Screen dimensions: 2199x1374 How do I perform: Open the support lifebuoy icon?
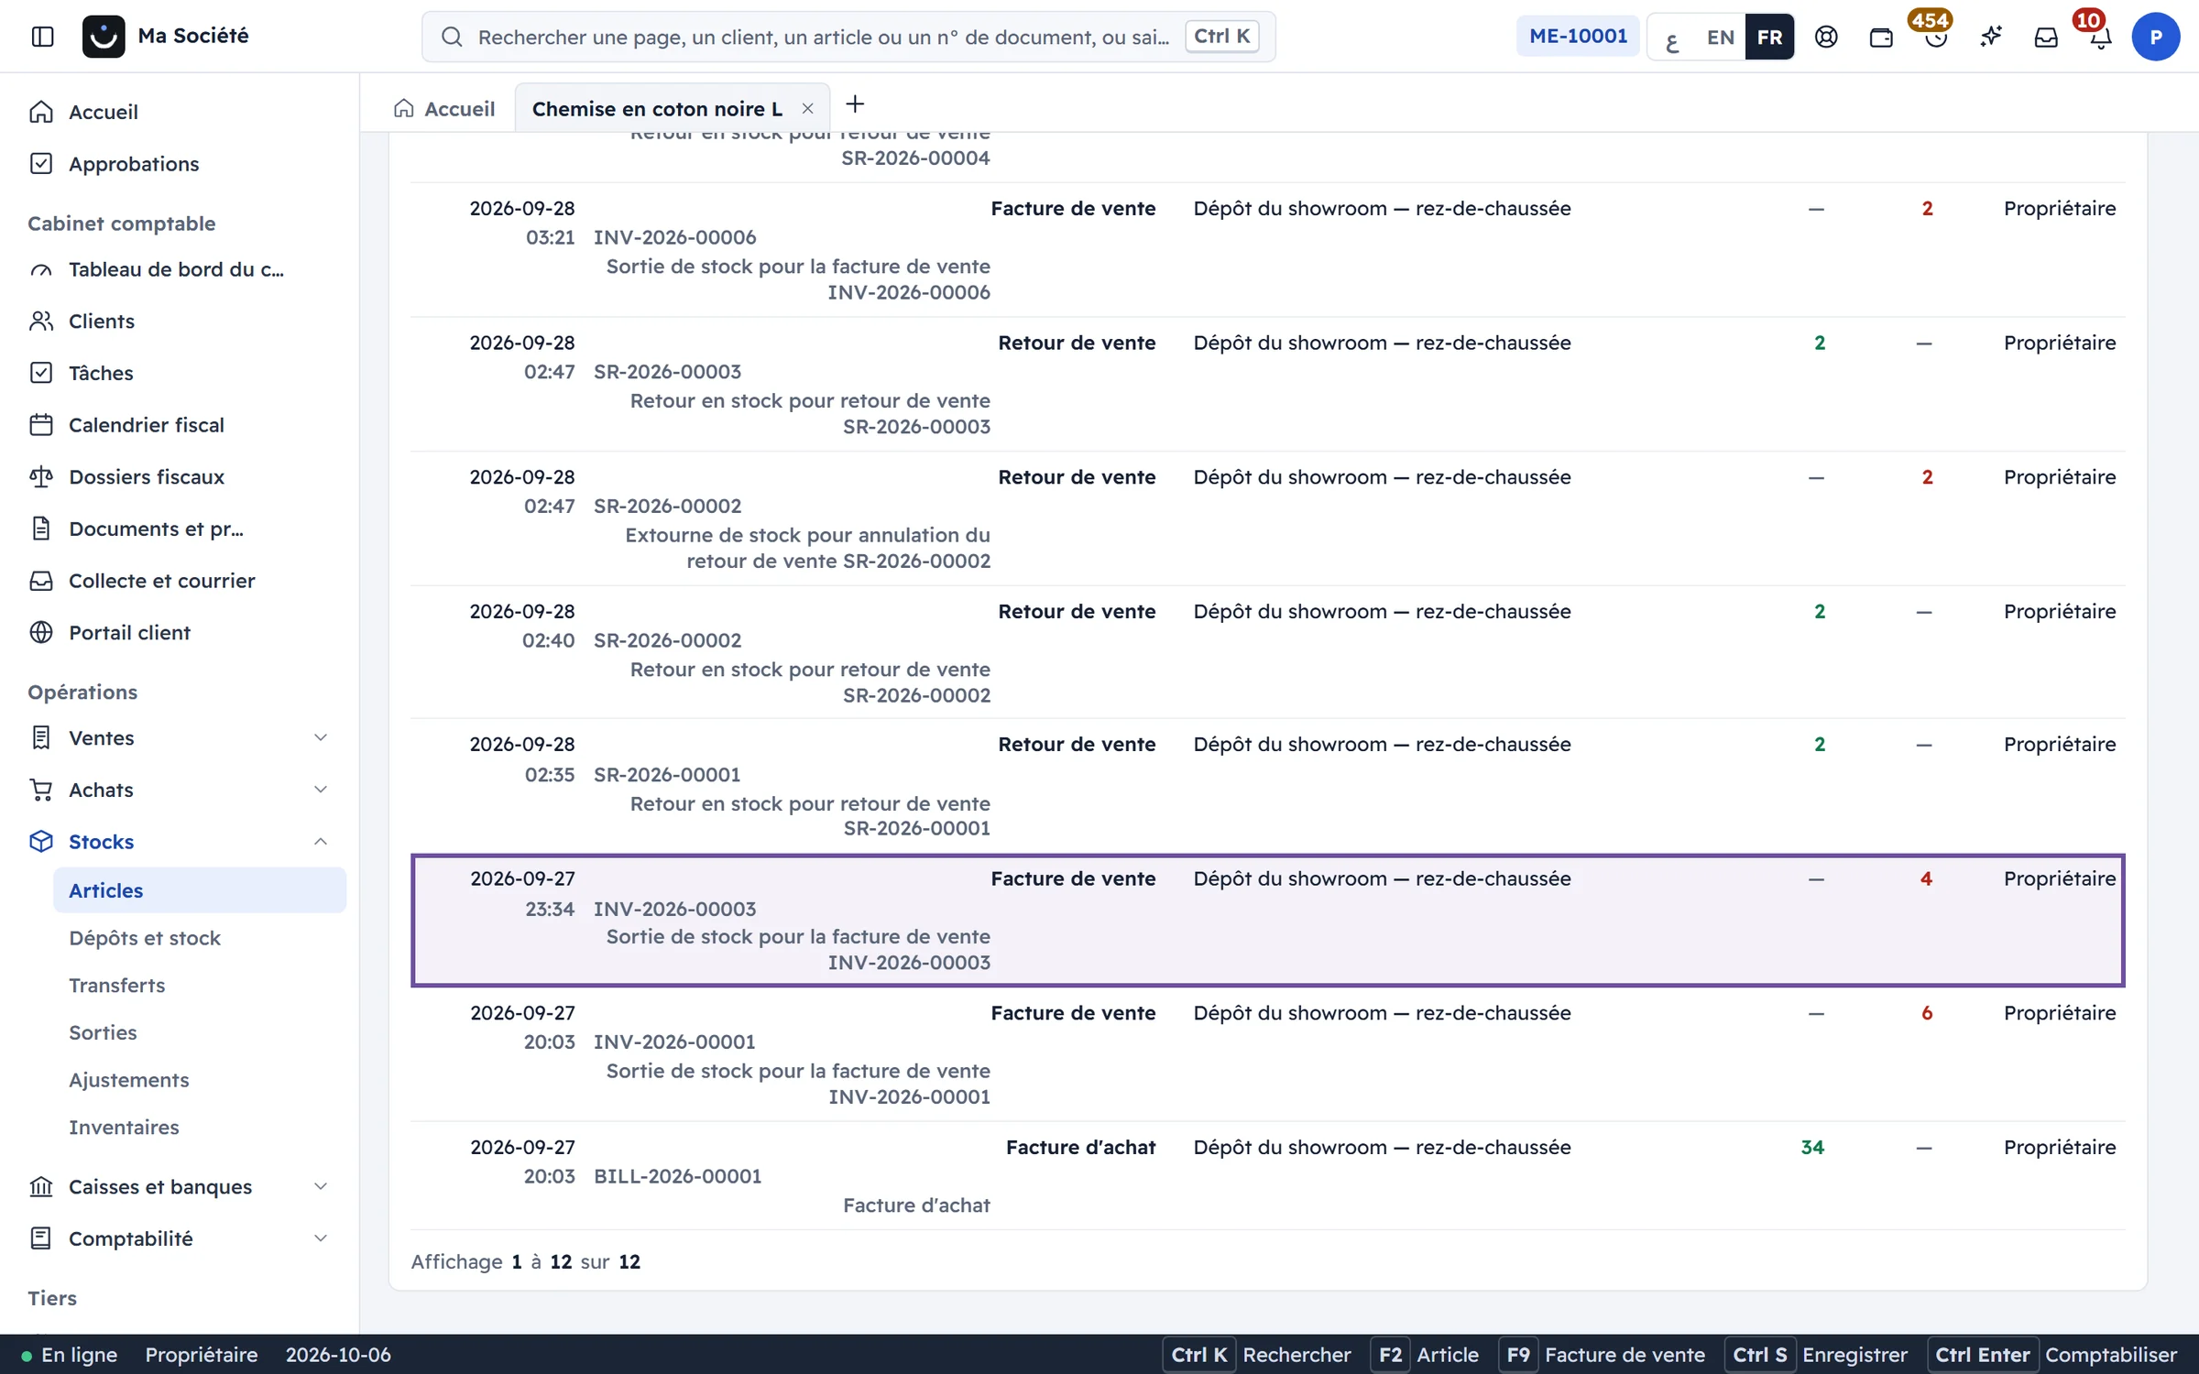[x=1826, y=37]
